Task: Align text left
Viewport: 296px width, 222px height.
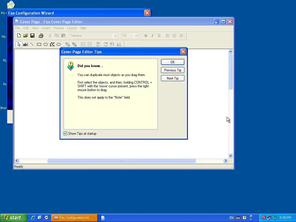Action: (168, 36)
